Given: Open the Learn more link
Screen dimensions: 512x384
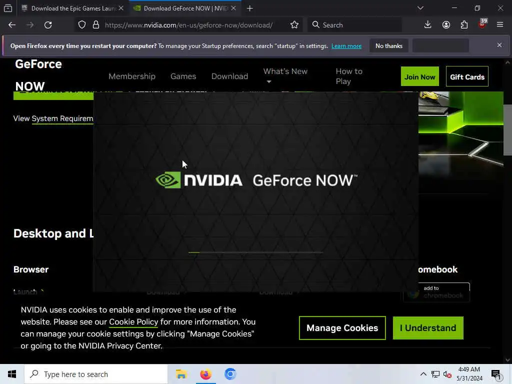Looking at the screenshot, I should 346,46.
